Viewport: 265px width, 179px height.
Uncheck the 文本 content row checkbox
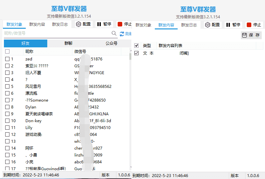point(136,53)
